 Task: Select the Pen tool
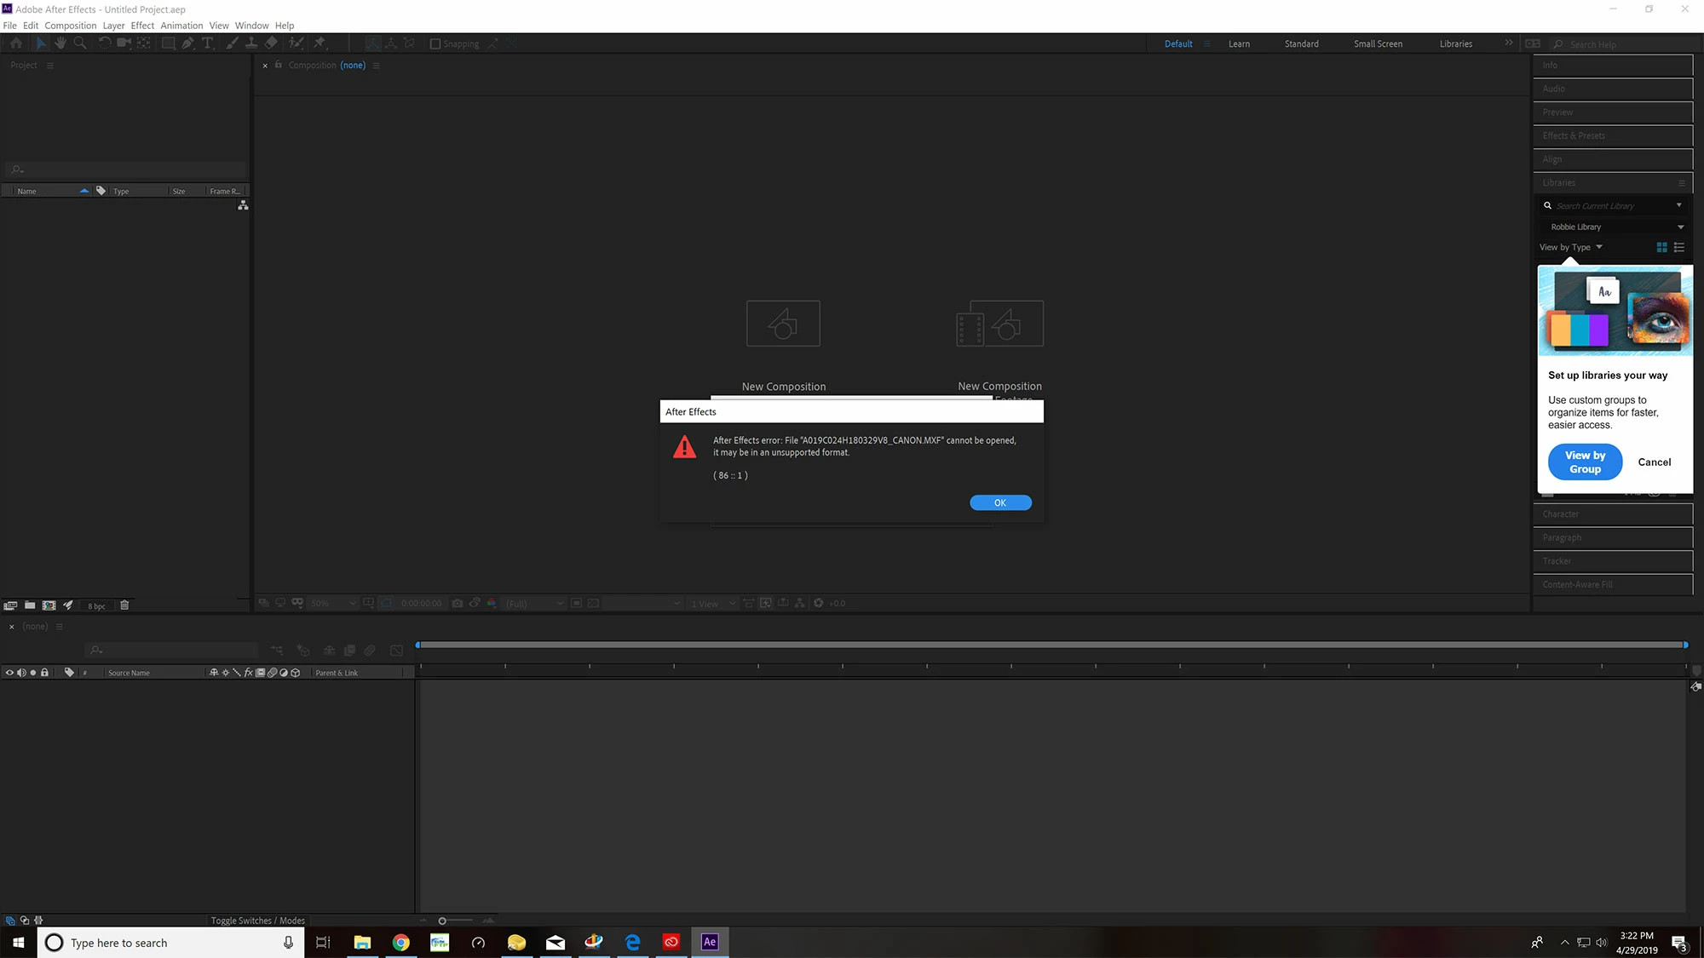point(188,43)
